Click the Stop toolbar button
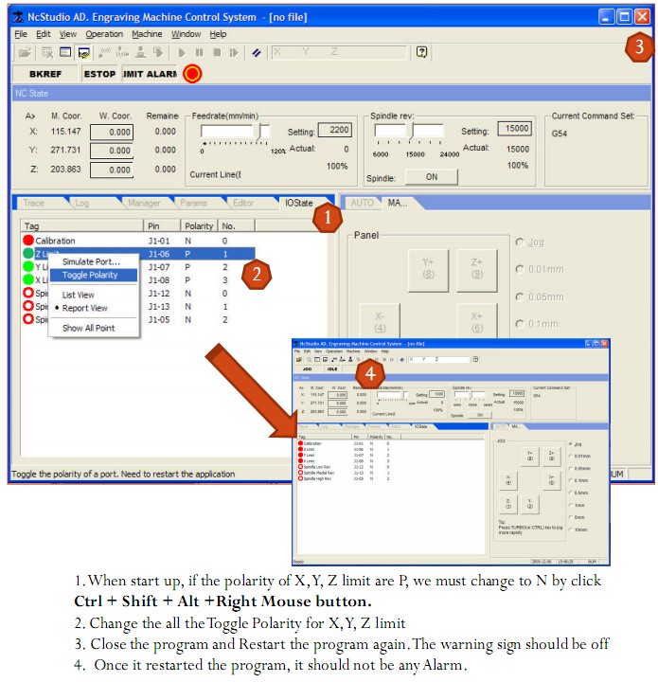This screenshot has height=682, width=658. click(217, 53)
